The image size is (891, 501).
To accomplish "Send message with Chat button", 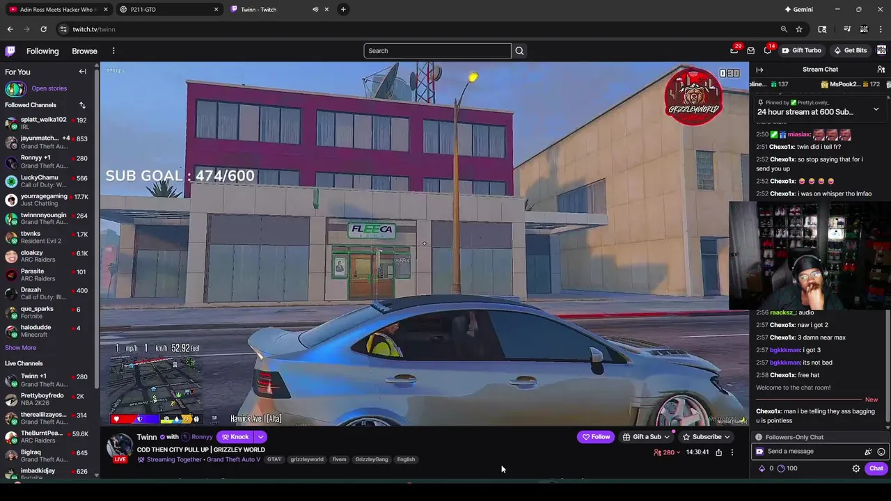I will (876, 468).
